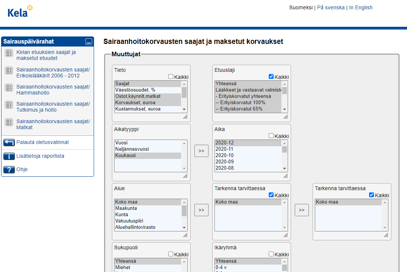Screen dimensions: 407x272
Task: Open the Ohje help link
Action: click(22, 170)
